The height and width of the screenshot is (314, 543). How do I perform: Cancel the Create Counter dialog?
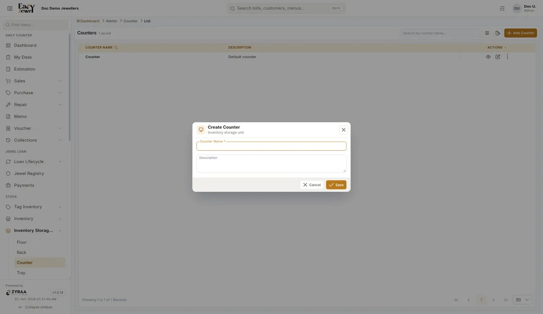[312, 185]
